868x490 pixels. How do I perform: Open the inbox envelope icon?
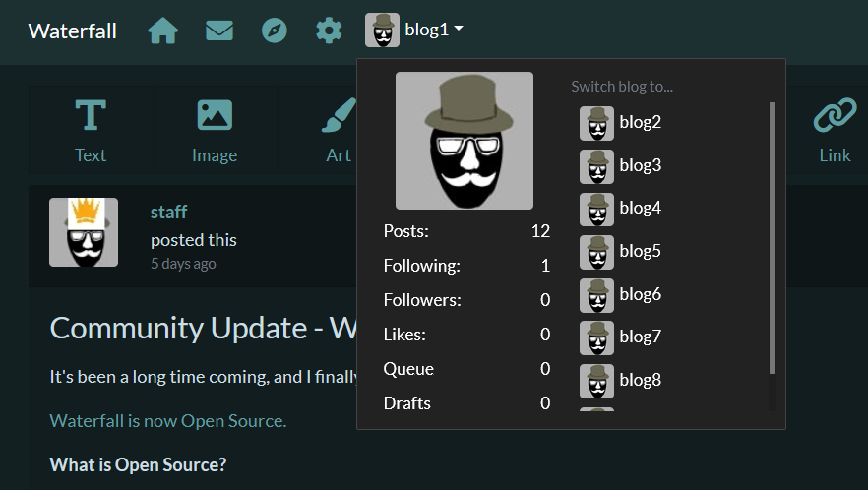(219, 31)
